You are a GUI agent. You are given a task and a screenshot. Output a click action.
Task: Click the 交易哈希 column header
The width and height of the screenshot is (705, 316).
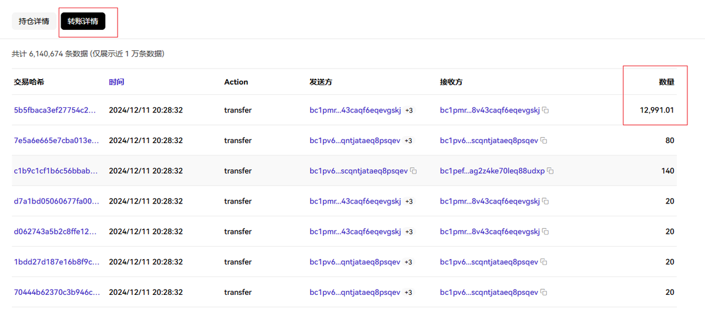pos(29,82)
